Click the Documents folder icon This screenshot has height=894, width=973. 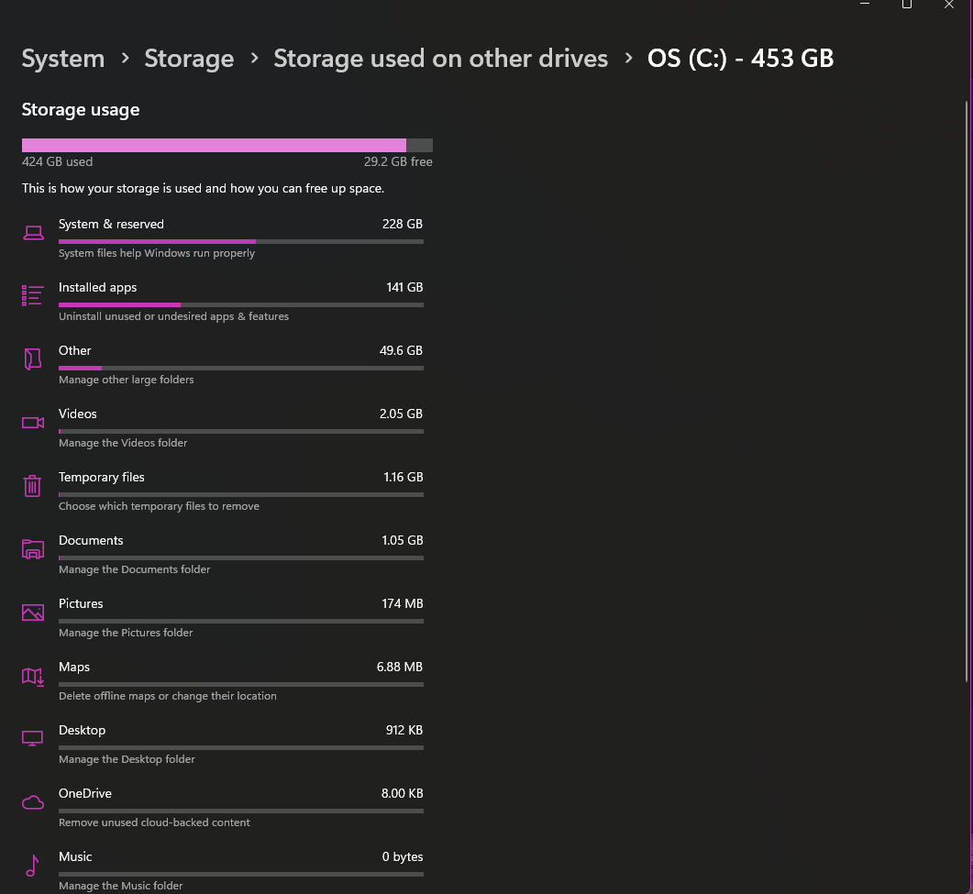[33, 549]
